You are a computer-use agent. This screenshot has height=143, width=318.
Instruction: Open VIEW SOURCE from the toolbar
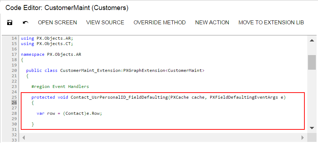coord(105,23)
